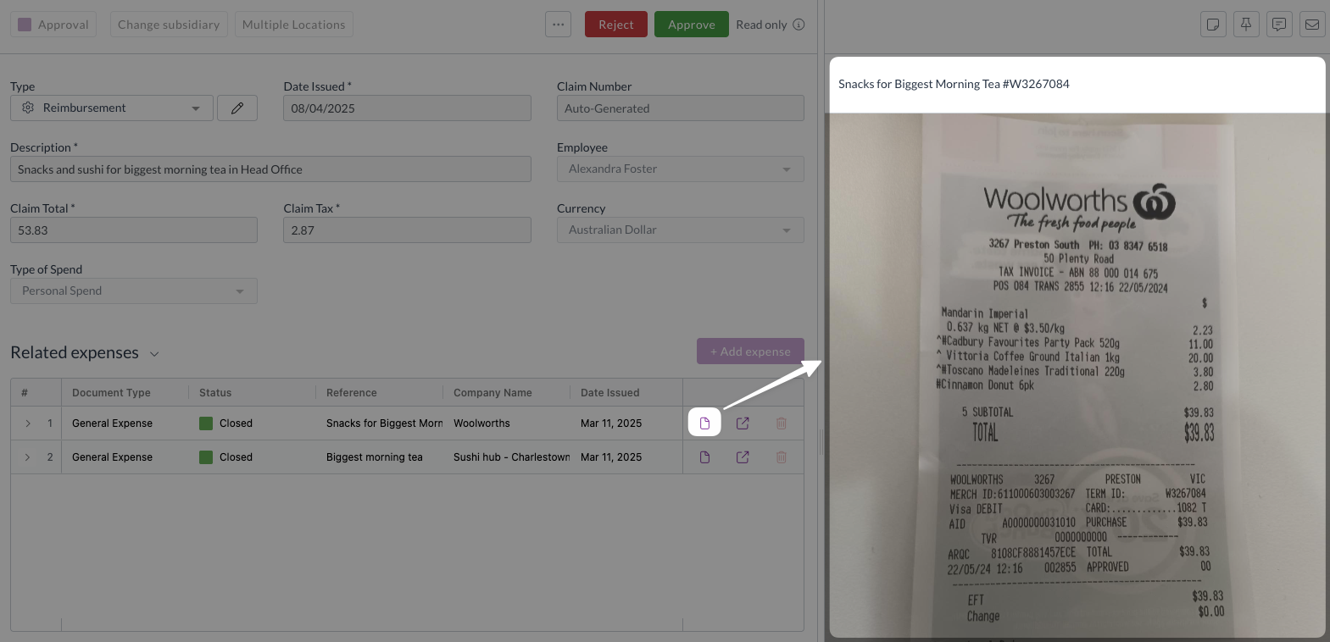Viewport: 1330px width, 642px height.
Task: Click the Claim Number field
Action: [681, 108]
